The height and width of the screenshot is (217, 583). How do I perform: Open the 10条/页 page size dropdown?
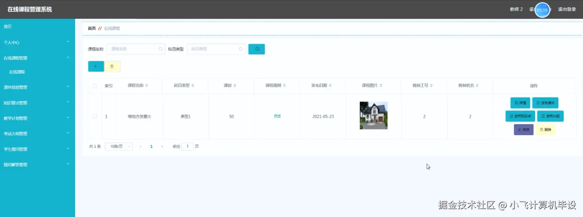[119, 146]
